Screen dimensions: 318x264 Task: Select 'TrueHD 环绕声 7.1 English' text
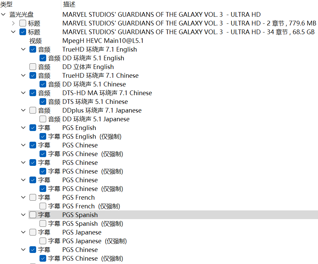click(x=99, y=49)
